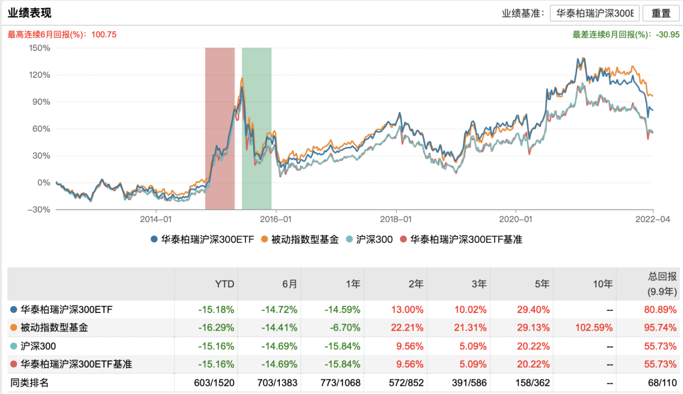Toggle 华泰柏瑞沪深300ETF series in chart legend
683x394 pixels.
tap(202, 239)
